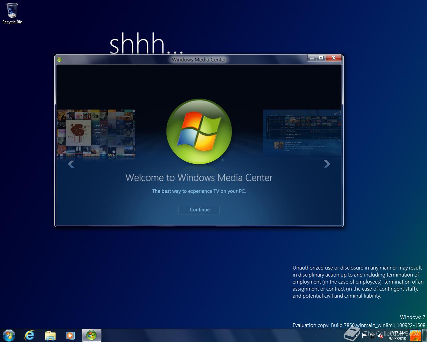Click the Continue button in Media Center
The image size is (427, 342).
click(x=199, y=210)
